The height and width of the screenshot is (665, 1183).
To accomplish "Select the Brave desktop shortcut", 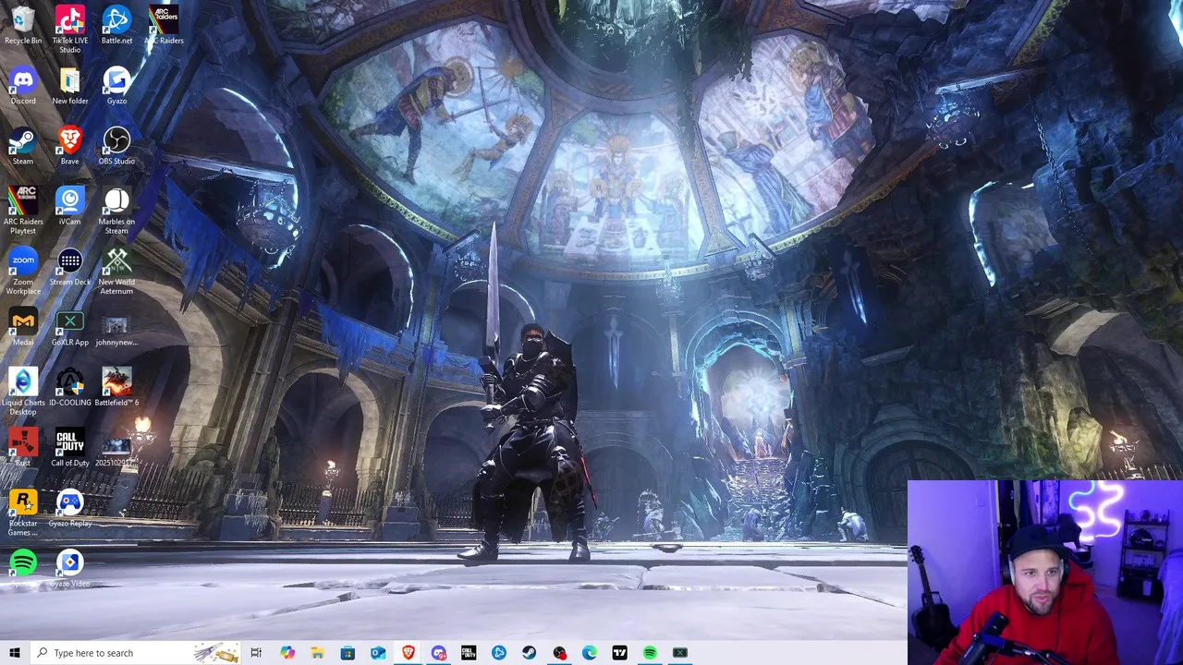I will click(x=69, y=145).
